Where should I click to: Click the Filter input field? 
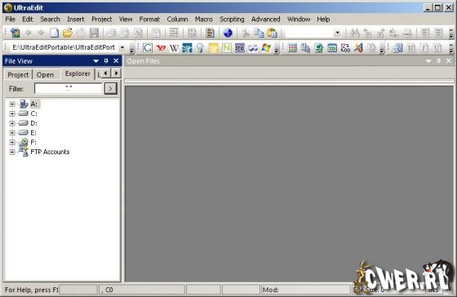[x=69, y=88]
